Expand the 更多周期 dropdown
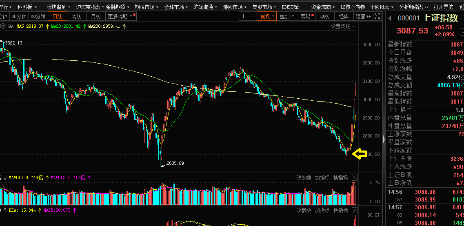This screenshot has height=226, width=464. [121, 16]
